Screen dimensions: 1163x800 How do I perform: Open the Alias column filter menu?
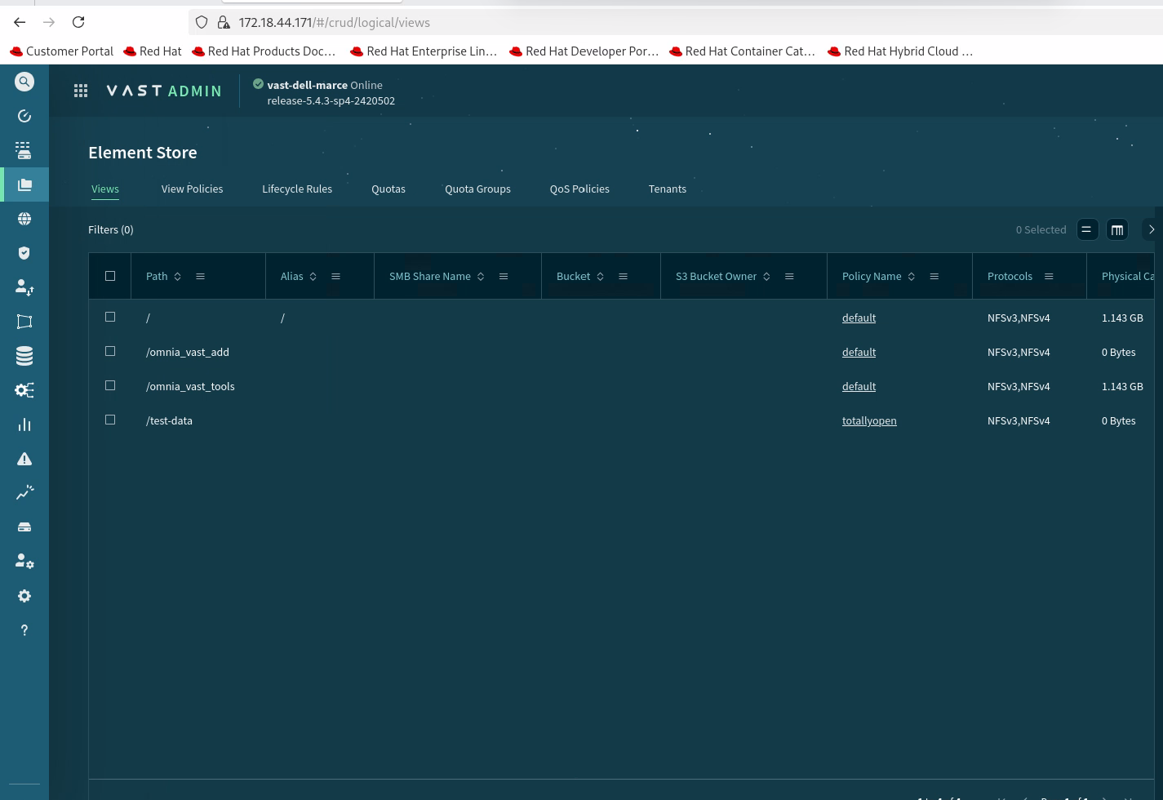[335, 277]
